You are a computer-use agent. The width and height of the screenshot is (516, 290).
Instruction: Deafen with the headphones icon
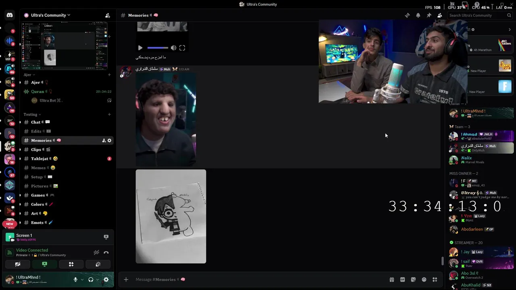pyautogui.click(x=91, y=280)
